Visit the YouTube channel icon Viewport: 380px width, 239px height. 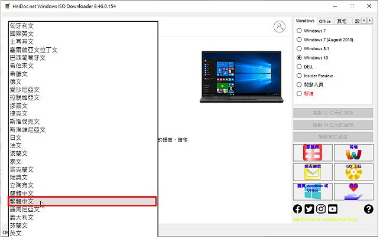333,209
